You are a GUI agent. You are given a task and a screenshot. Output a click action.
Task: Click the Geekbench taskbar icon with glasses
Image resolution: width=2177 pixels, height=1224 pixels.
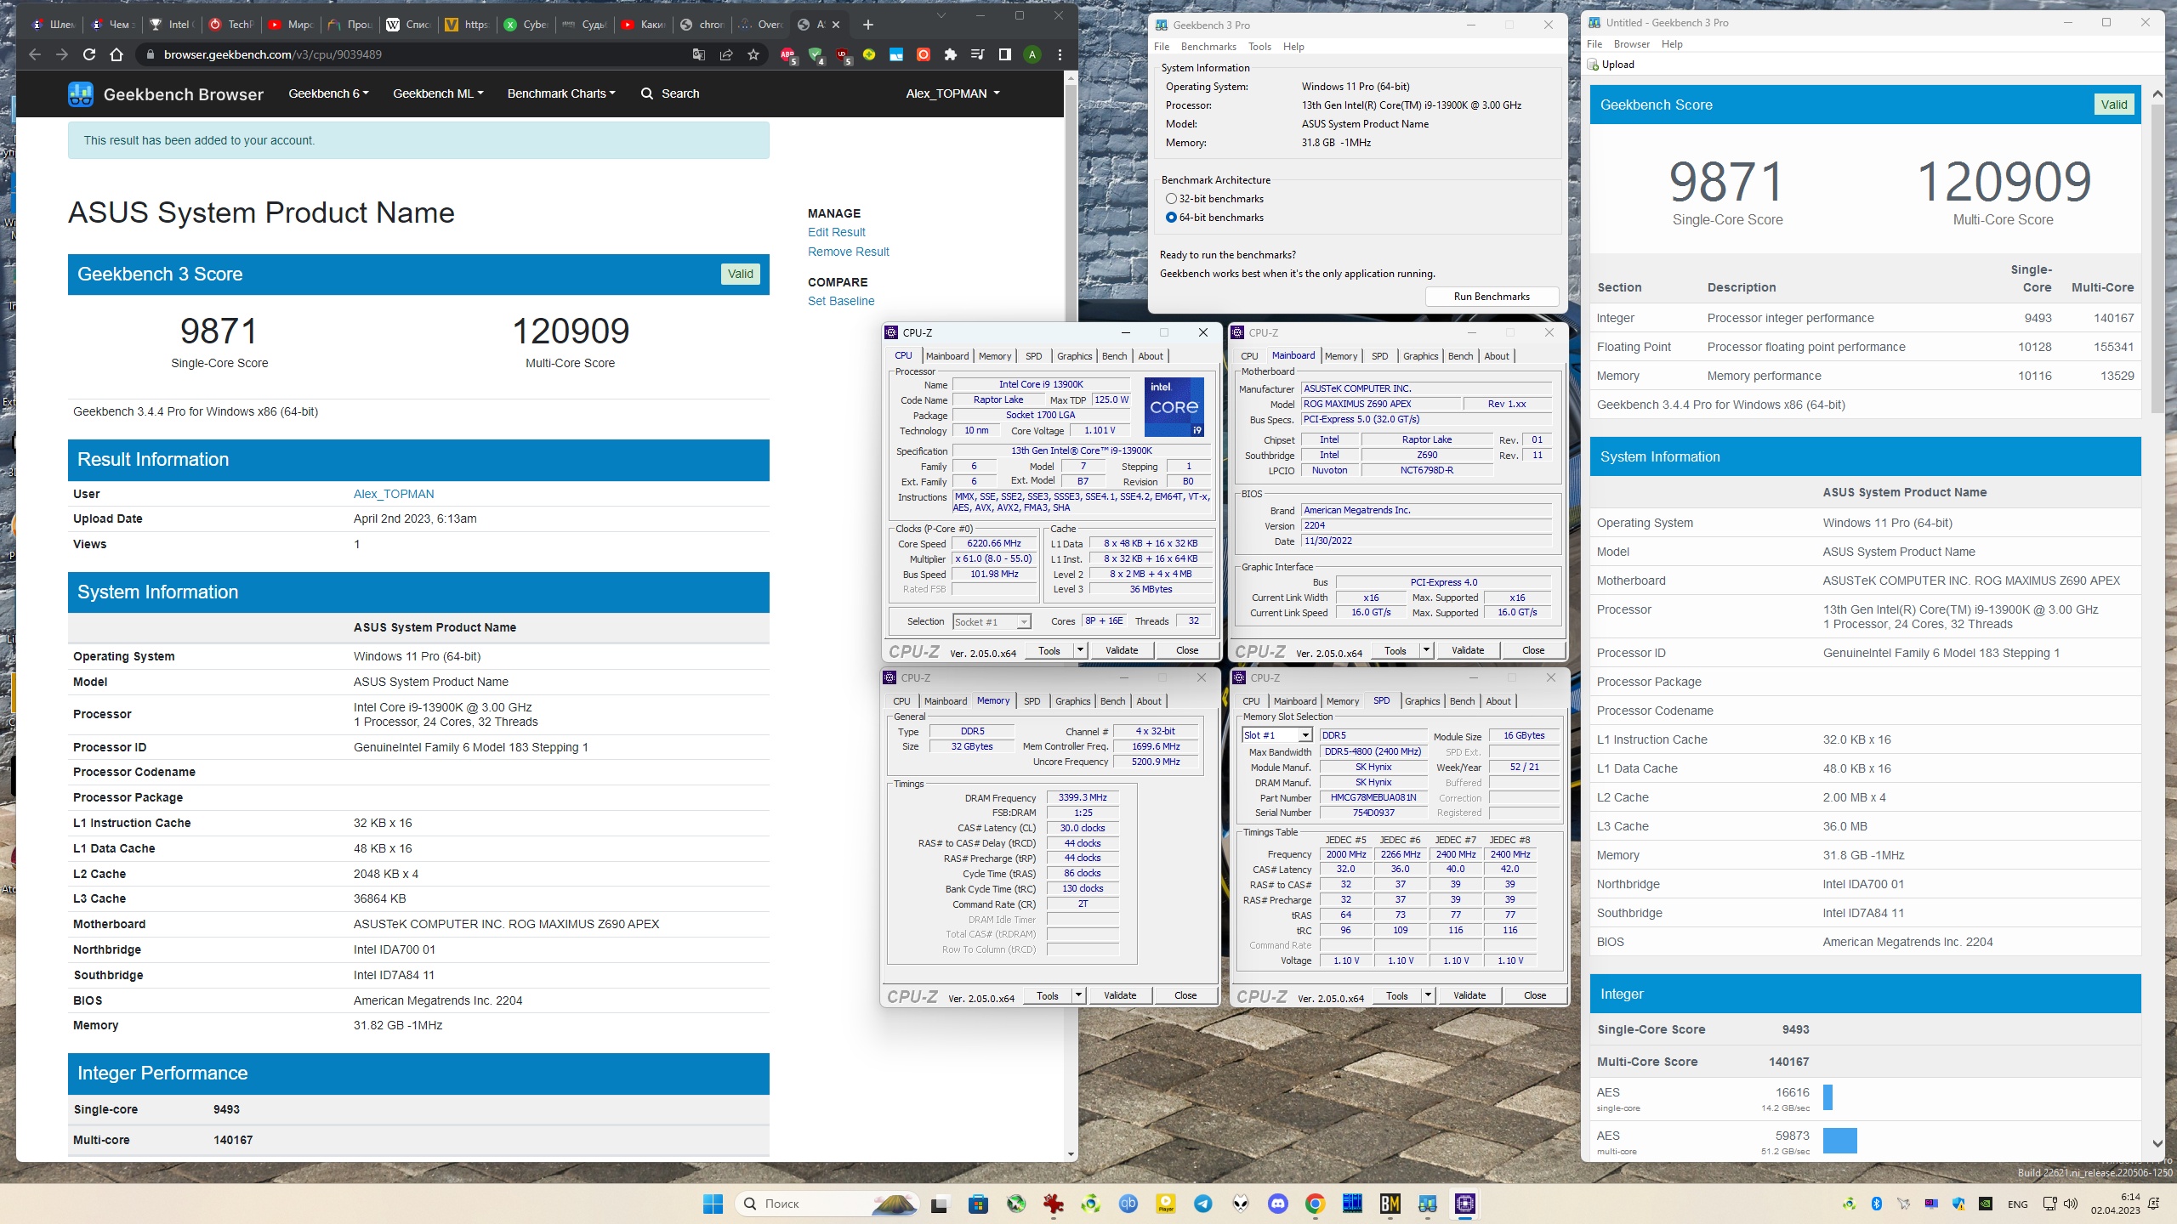1428,1204
